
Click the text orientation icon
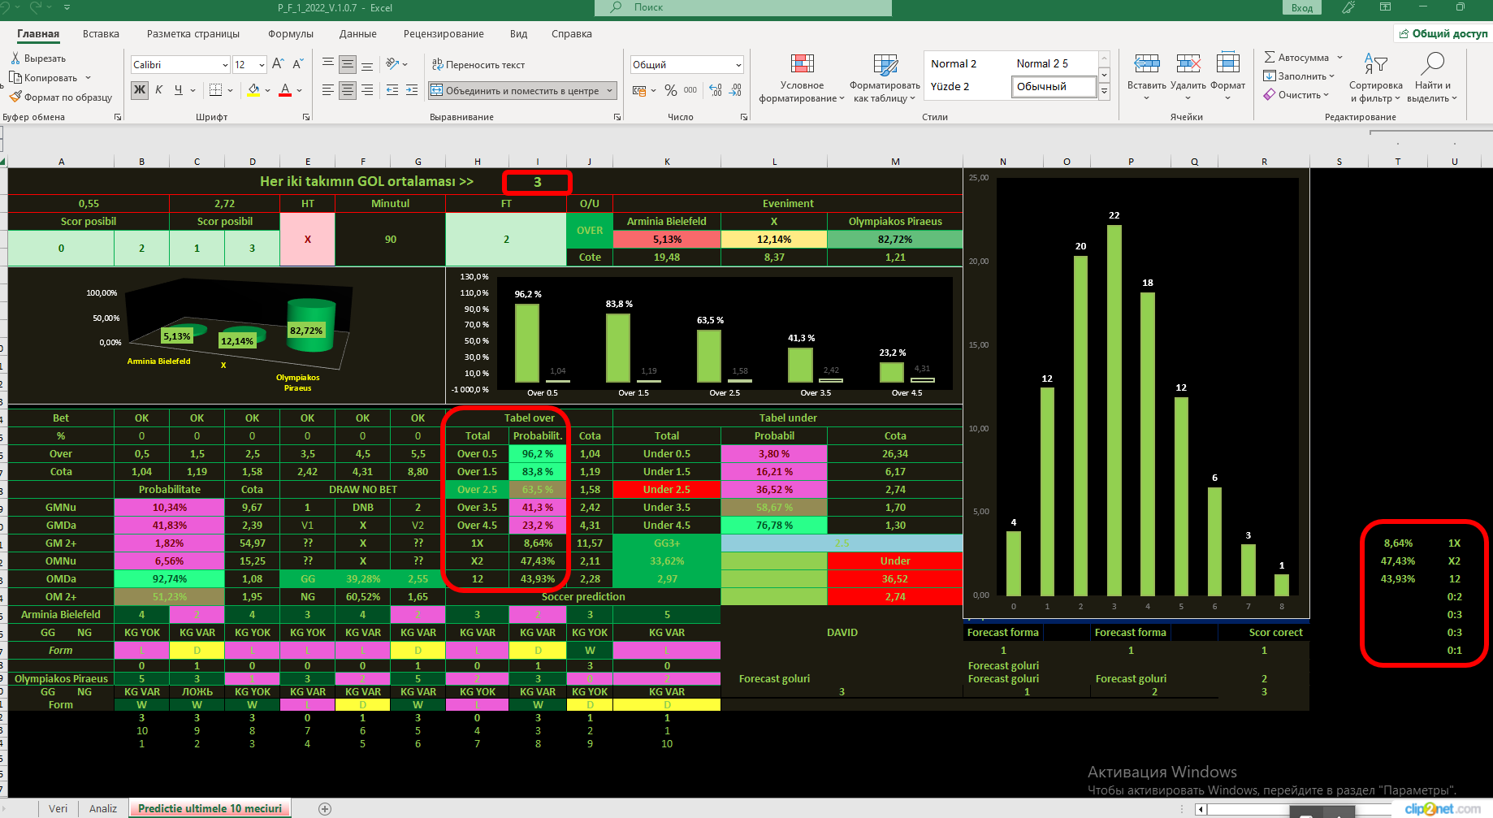[392, 64]
